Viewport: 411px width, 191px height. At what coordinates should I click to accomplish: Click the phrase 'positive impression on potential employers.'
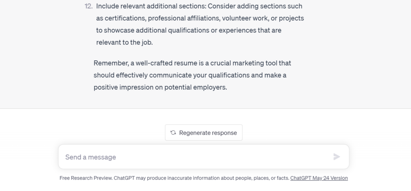tap(160, 87)
